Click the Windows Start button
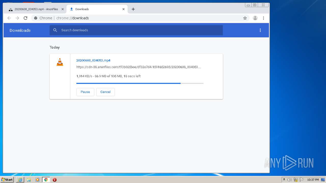Screen dimensions: 326x183 tap(7, 180)
